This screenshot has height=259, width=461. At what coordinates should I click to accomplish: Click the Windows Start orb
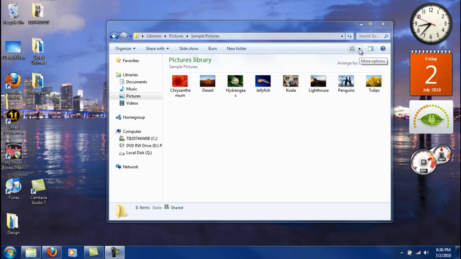click(x=10, y=252)
